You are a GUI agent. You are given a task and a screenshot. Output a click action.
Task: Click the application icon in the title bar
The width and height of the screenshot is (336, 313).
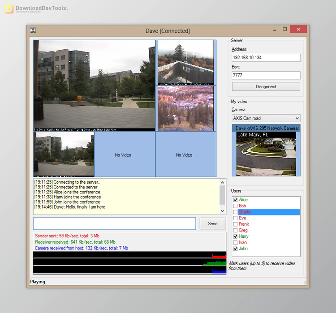tap(33, 30)
